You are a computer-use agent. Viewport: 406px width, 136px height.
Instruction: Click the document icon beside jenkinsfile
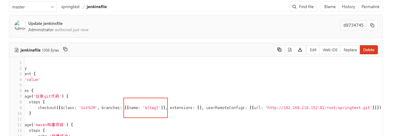point(17,50)
